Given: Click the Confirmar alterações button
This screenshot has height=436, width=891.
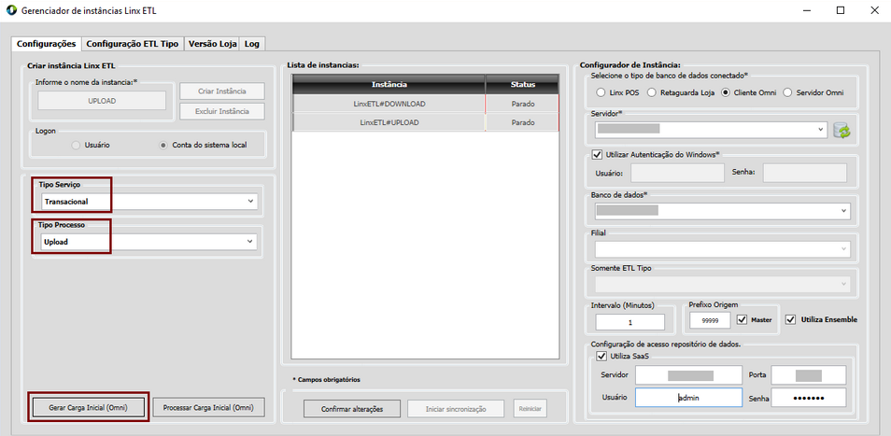Looking at the screenshot, I should point(352,409).
